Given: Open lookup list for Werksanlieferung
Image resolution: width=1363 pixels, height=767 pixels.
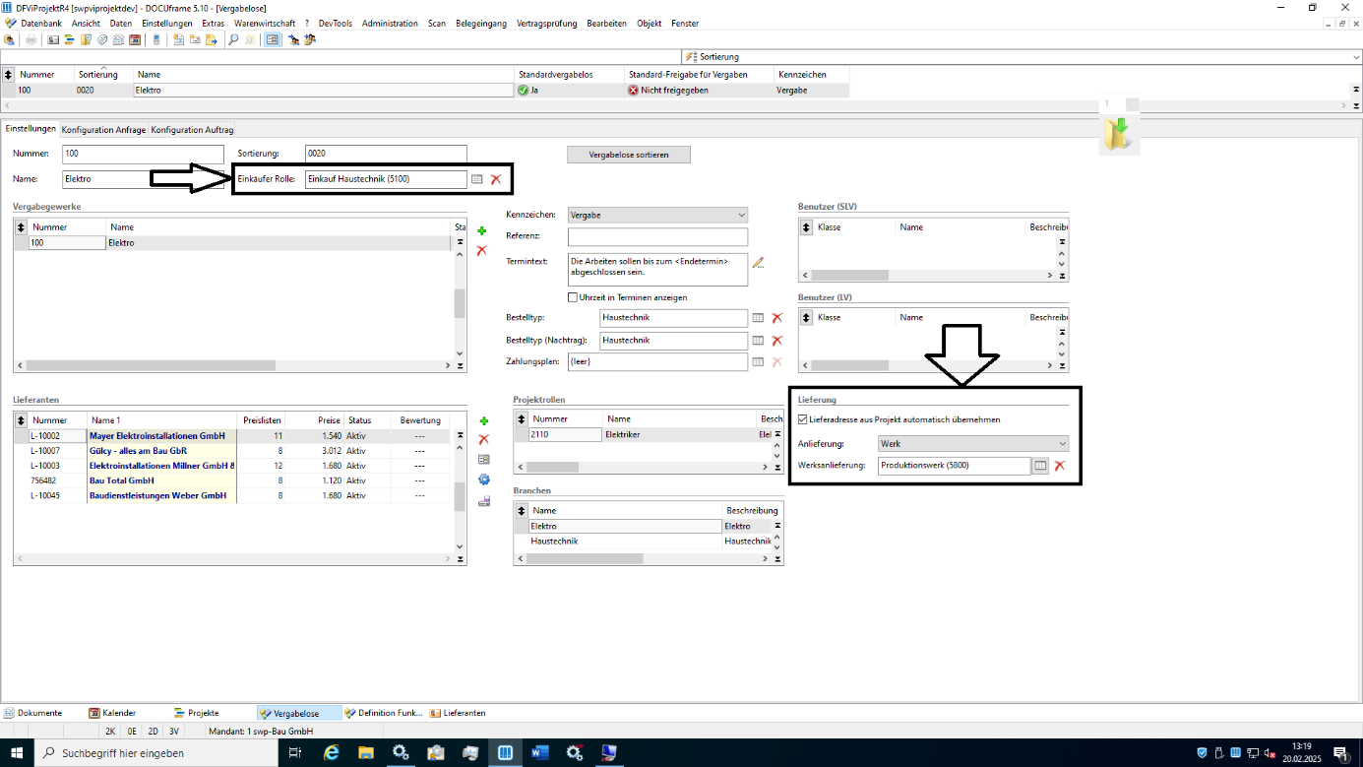Looking at the screenshot, I should 1040,466.
